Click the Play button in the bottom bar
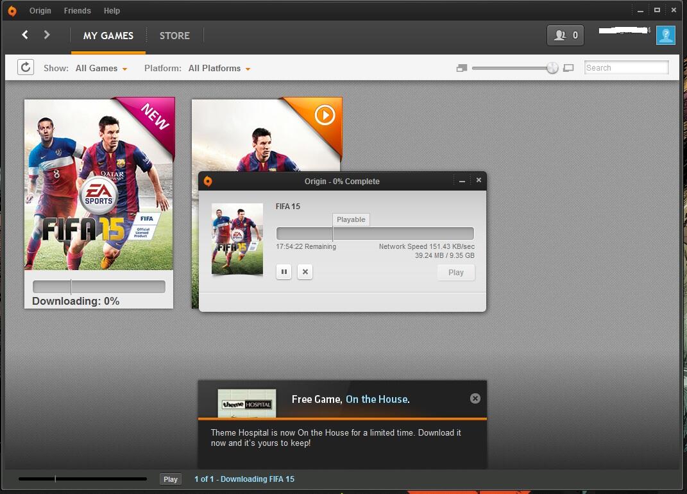The height and width of the screenshot is (494, 687). point(171,479)
